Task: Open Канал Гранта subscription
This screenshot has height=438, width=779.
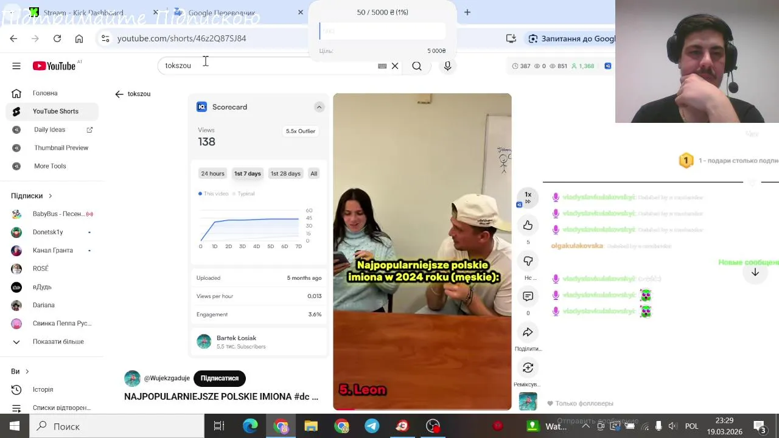Action: [x=52, y=251]
